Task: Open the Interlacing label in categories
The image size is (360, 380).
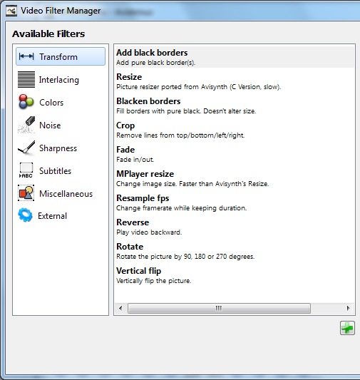Action: (x=59, y=80)
